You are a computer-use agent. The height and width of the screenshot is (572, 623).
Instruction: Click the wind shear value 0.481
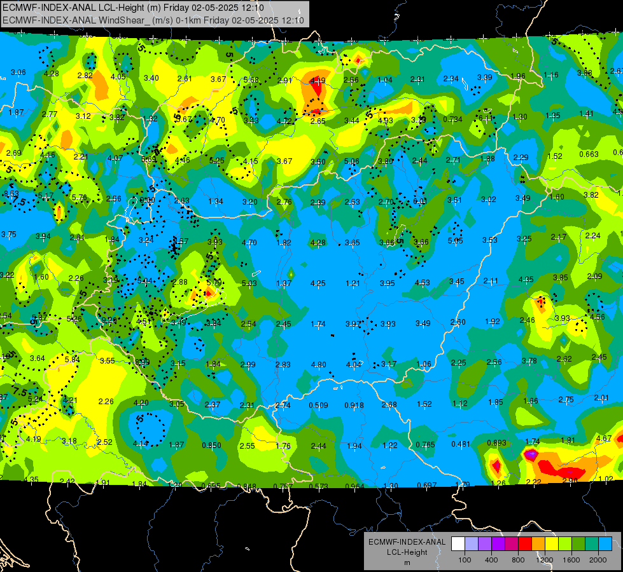pos(461,444)
